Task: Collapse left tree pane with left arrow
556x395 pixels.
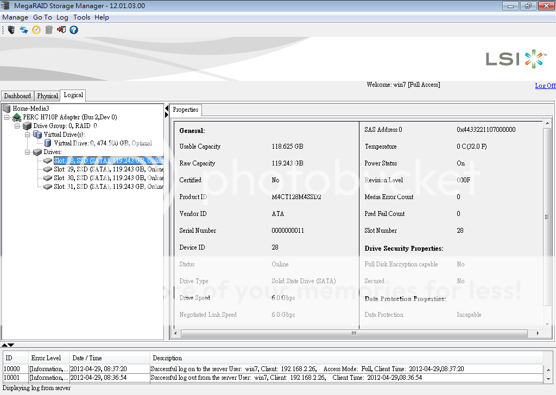Action: [167, 107]
